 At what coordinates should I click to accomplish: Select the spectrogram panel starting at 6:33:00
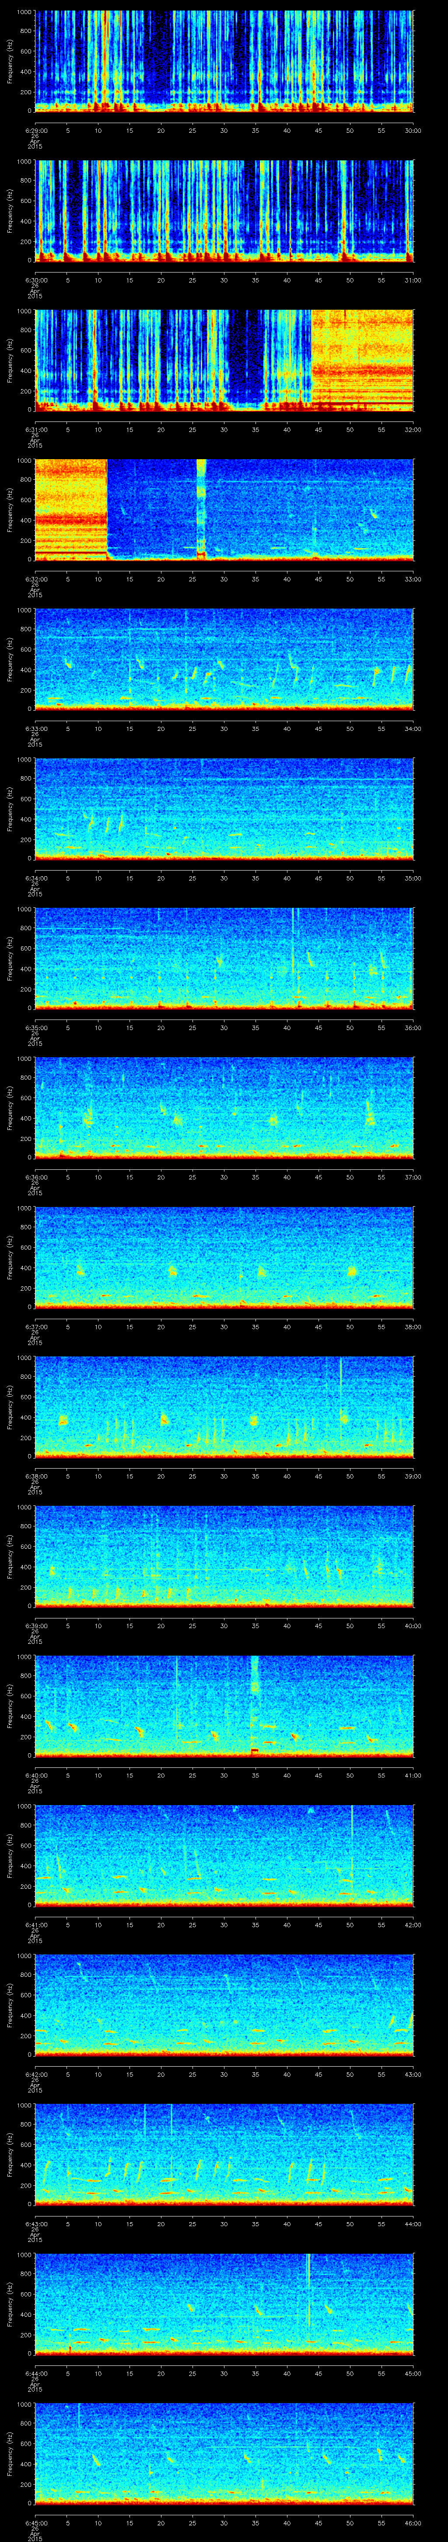coord(224,659)
